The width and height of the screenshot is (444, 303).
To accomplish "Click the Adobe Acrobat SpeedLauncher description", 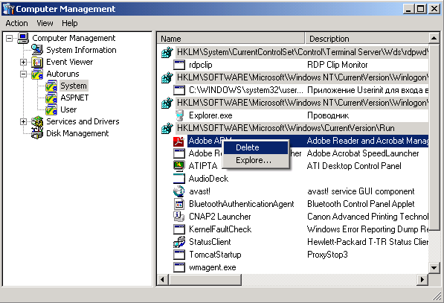I will click(363, 153).
